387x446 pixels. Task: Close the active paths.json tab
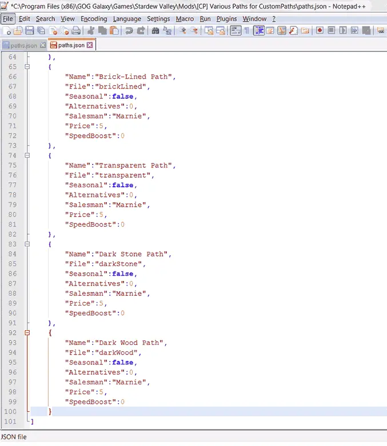(90, 45)
